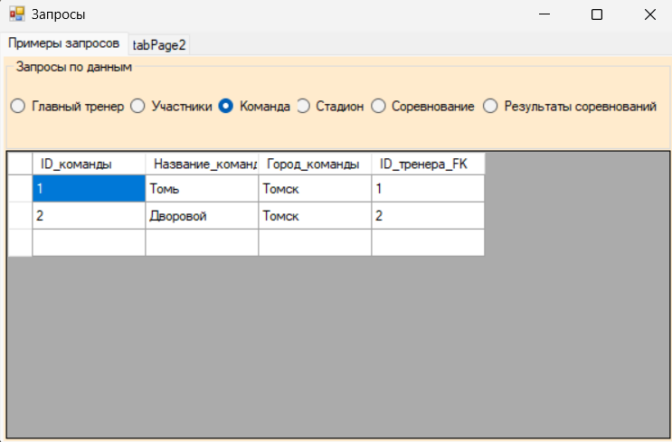Click the row selector of the Томь row
Screen dimensions: 672x442
tap(20, 188)
